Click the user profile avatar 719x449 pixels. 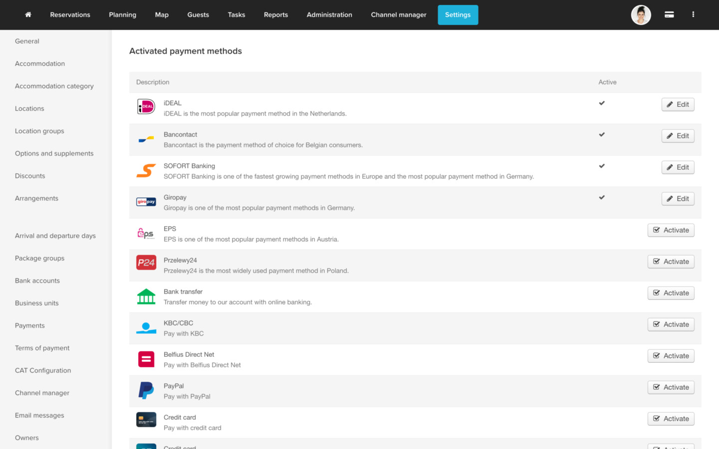[641, 15]
